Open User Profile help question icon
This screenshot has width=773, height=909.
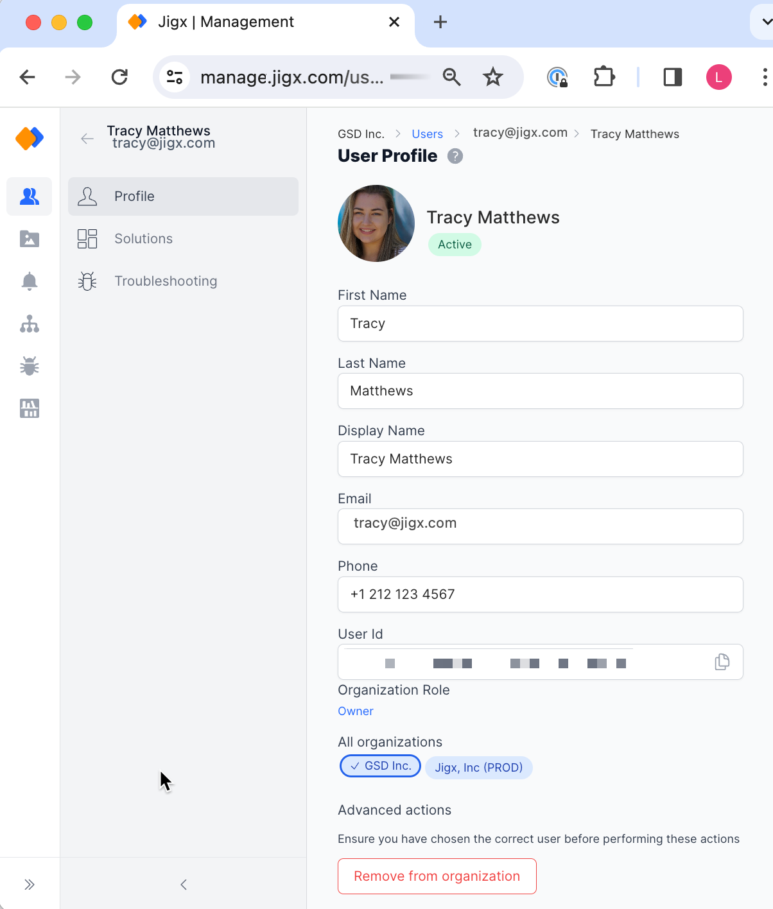tap(455, 156)
